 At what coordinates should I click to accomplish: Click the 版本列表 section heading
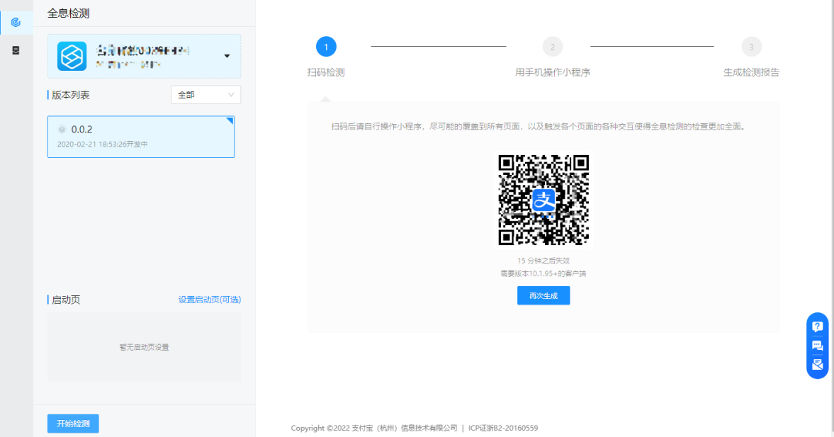click(x=71, y=95)
